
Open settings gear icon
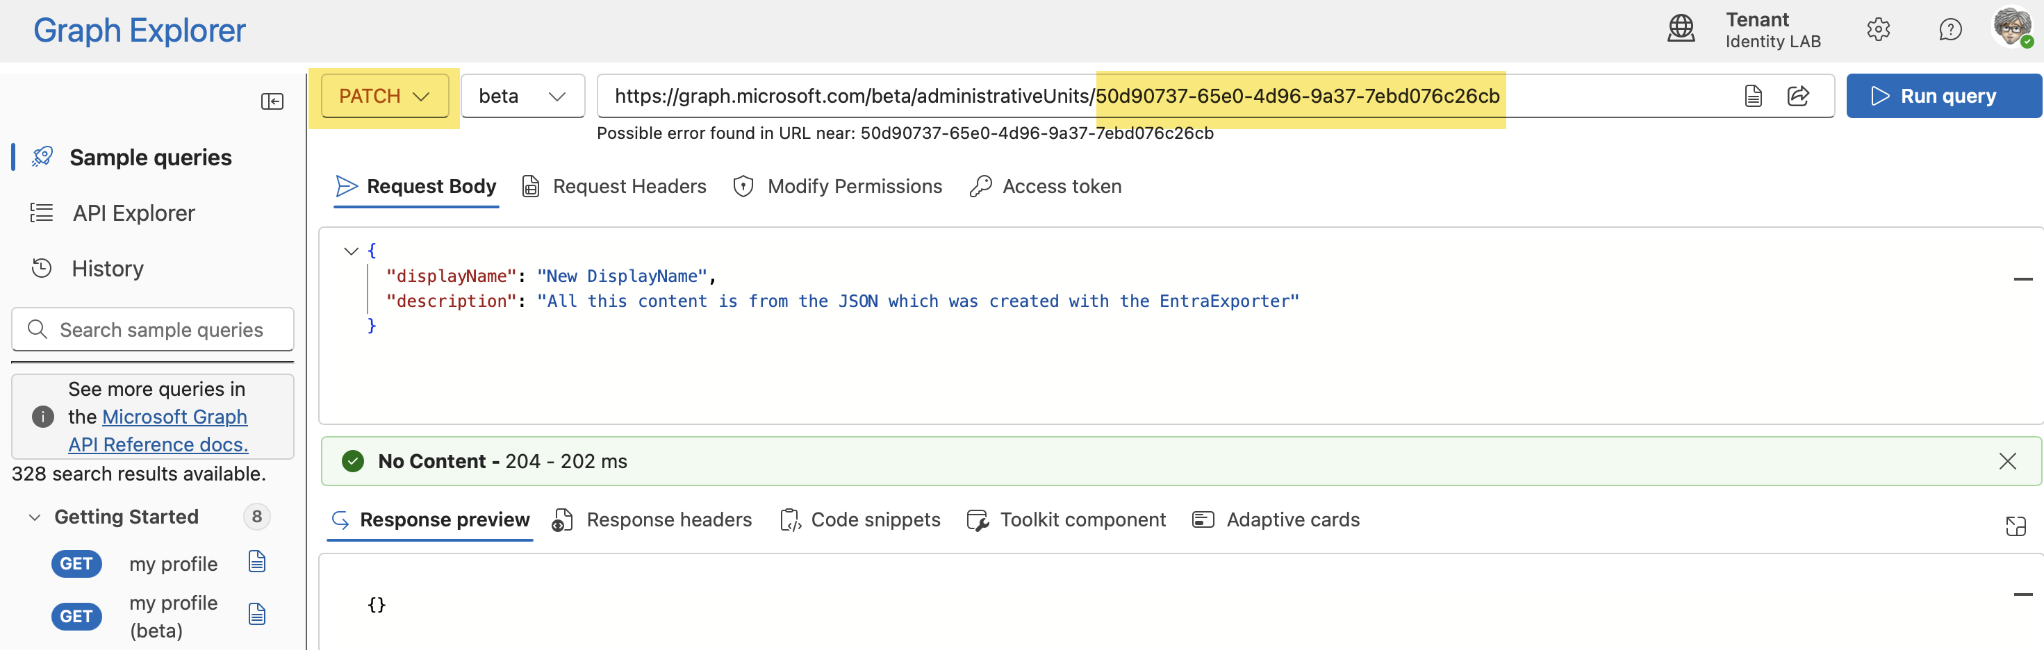coord(1878,30)
